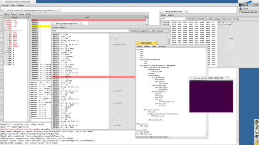Viewport: 259px width, 145px height.
Task: Click the third launcher icon with document
Action: 257,131
